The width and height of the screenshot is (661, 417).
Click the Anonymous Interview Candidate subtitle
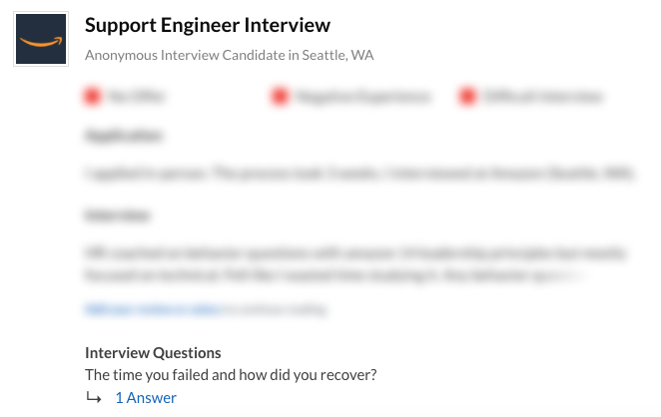[230, 55]
